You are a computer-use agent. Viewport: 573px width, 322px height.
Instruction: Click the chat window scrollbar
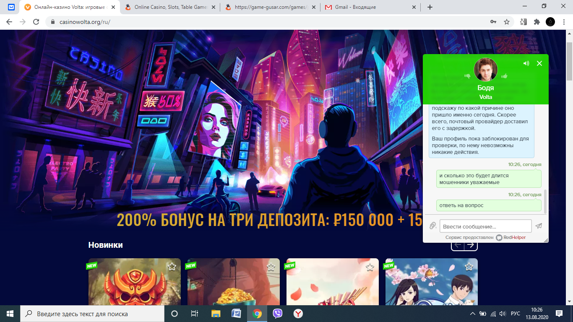pos(545,201)
